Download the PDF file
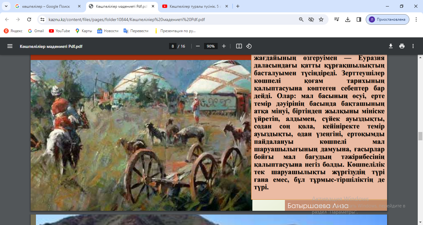This screenshot has width=423, height=225. pos(390,46)
